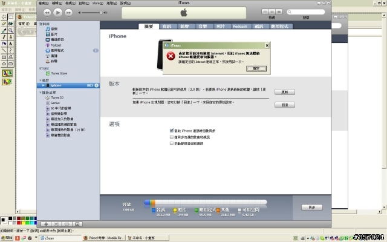Pick the red color swatch in Paint palette
Screen dimensions: 387x242
pos(19,223)
